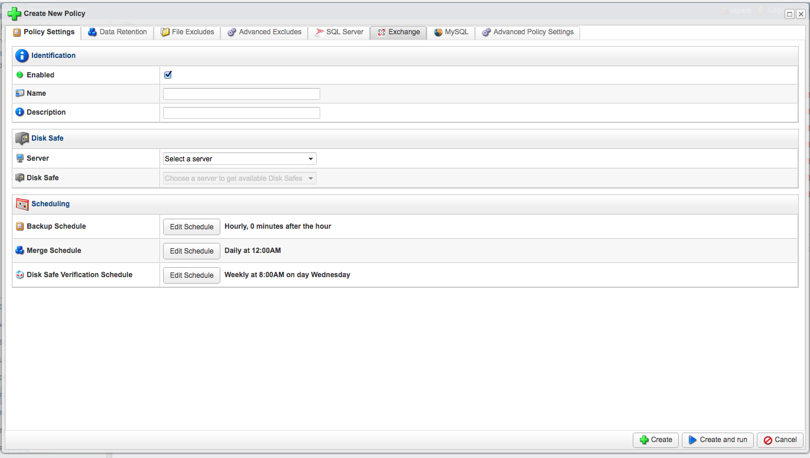Go to the SQL Server tab

[x=339, y=33]
